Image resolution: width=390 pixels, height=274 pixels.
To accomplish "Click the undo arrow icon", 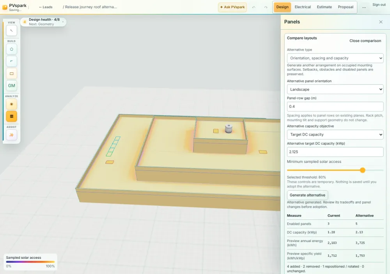I will coord(254,7).
